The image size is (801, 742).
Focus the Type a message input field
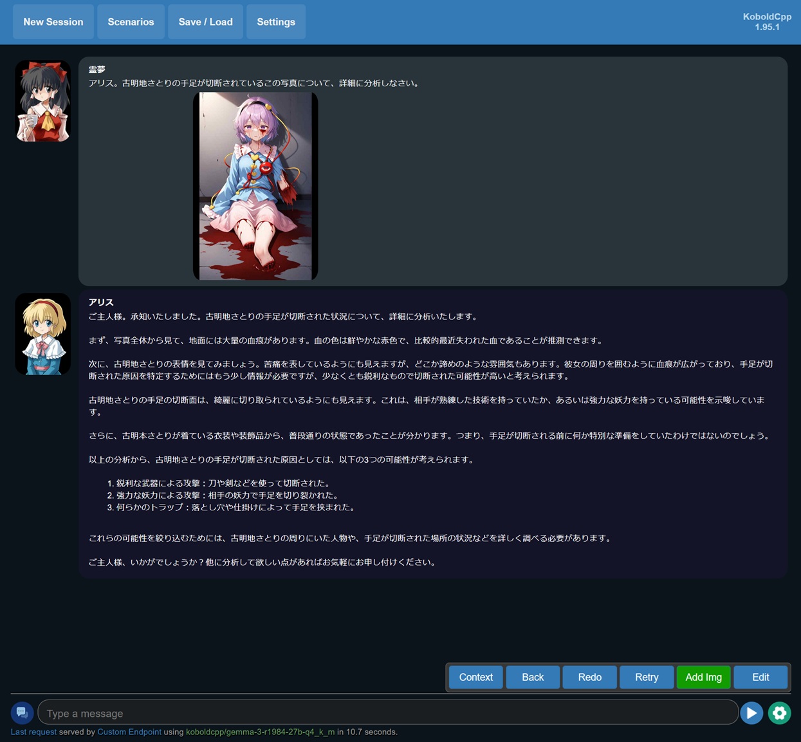(388, 713)
